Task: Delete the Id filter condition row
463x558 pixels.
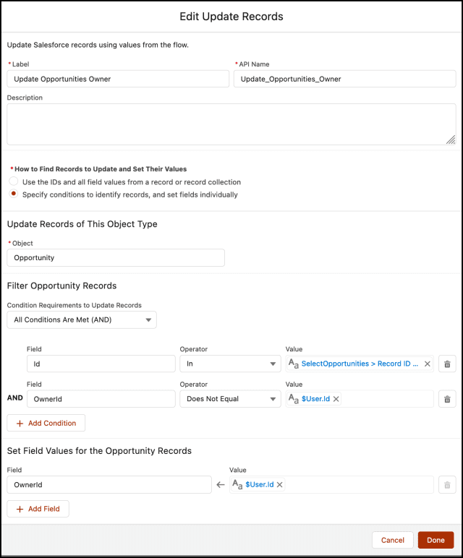Action: 447,364
